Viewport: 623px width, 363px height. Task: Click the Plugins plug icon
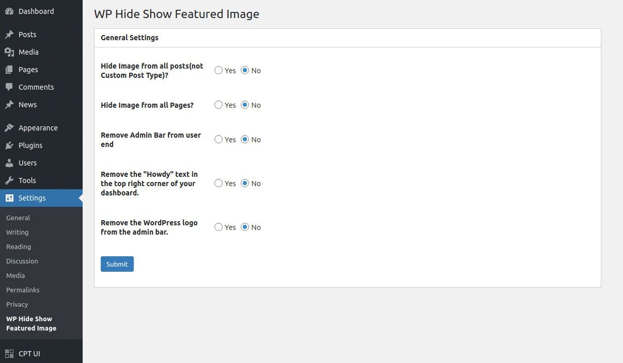9,145
